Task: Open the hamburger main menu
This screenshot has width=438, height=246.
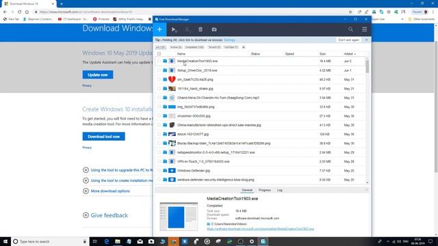Action: (x=364, y=29)
